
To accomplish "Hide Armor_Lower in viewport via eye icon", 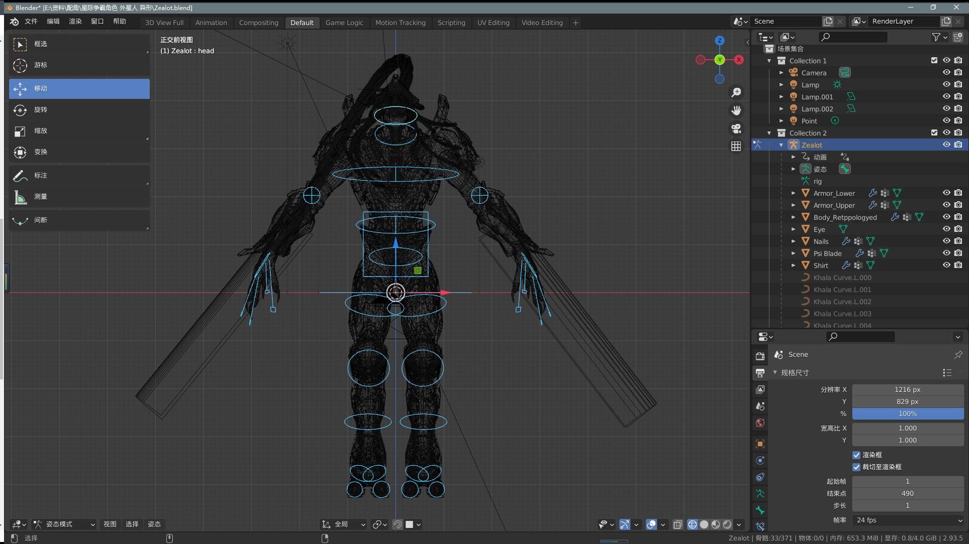I will click(946, 193).
